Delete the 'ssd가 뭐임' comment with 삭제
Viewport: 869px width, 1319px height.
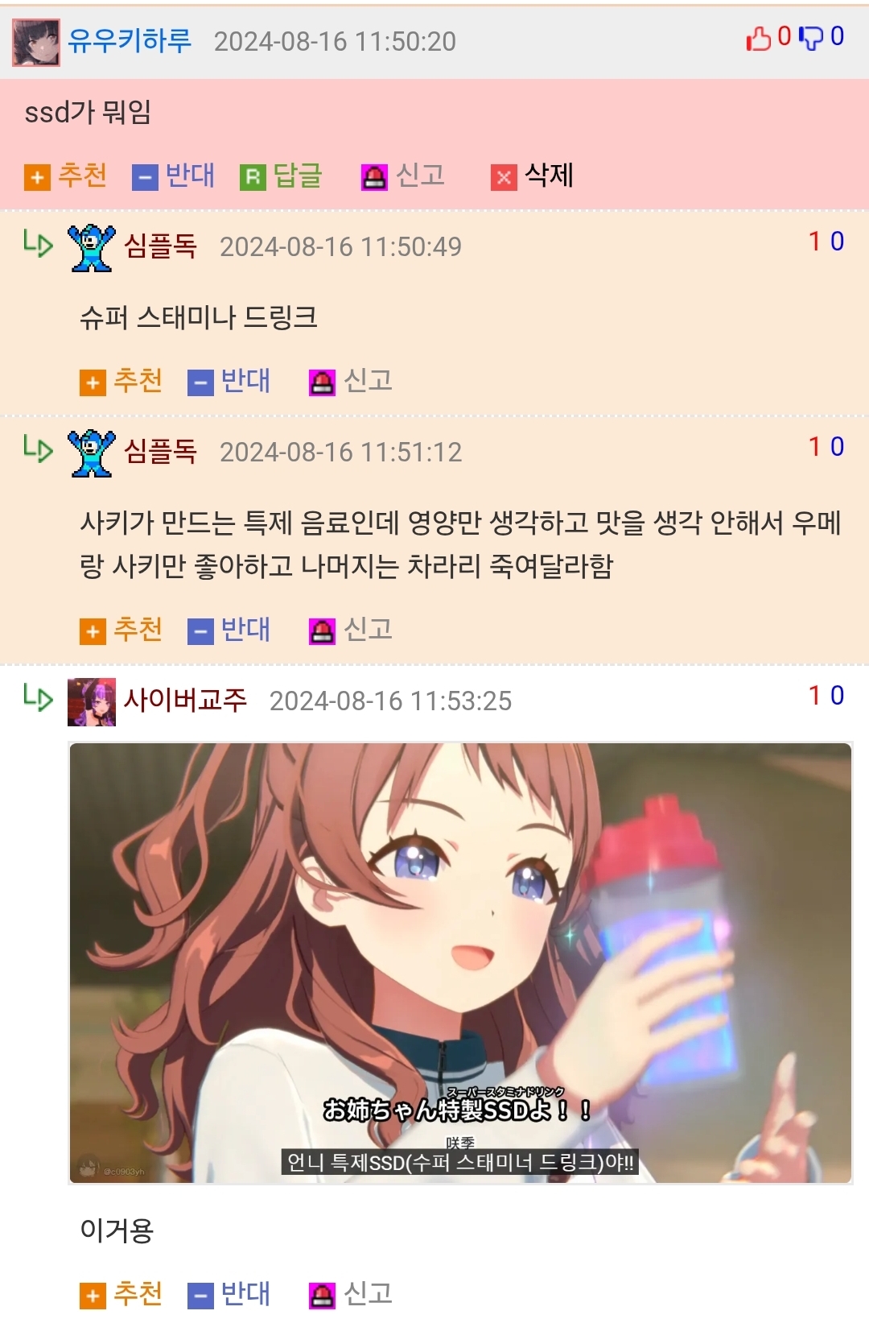point(533,176)
